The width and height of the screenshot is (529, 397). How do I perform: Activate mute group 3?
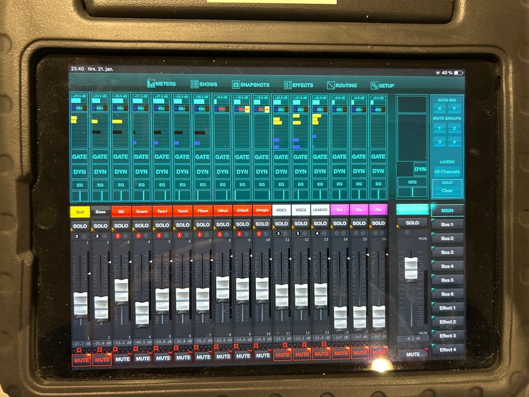coord(439,142)
